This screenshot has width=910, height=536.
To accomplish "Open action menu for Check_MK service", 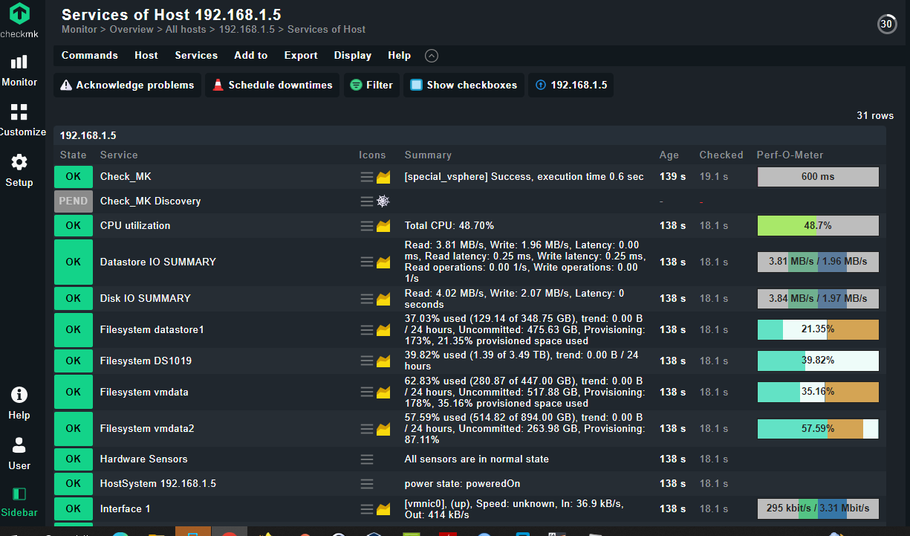I will pos(367,177).
